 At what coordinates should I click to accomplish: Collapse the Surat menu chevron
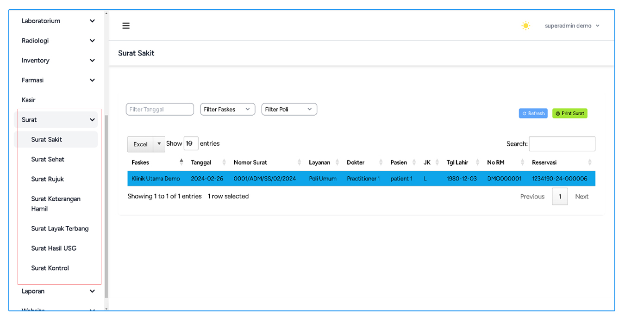(x=92, y=120)
